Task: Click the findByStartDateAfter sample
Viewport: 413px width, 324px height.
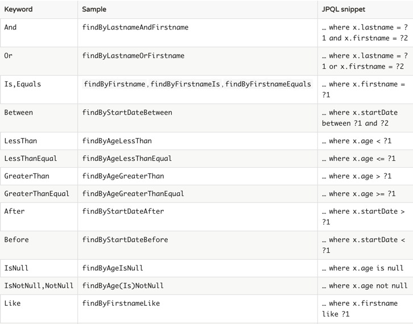Action: tap(123, 211)
